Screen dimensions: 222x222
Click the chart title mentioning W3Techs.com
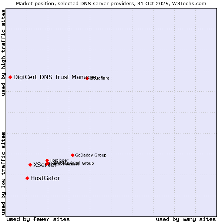click(111, 3)
